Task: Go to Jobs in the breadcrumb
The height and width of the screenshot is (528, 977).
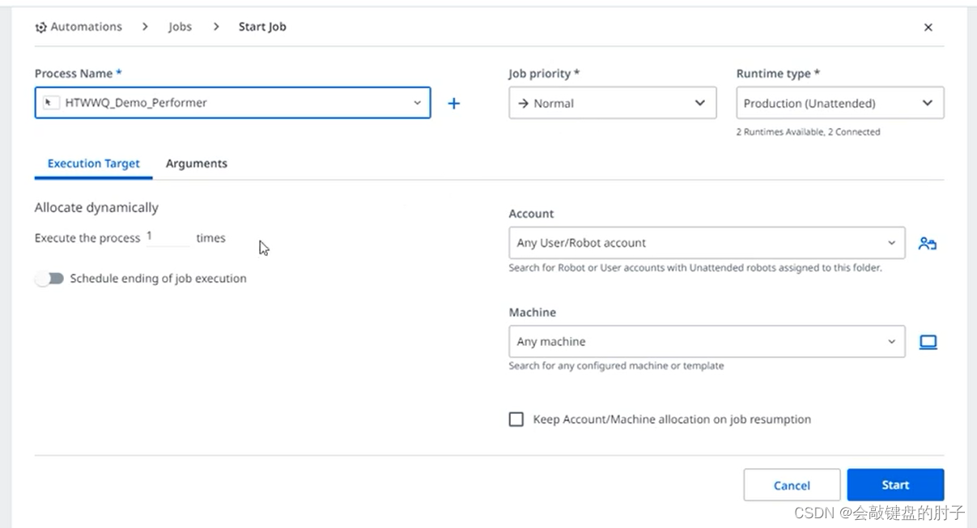Action: pos(180,27)
